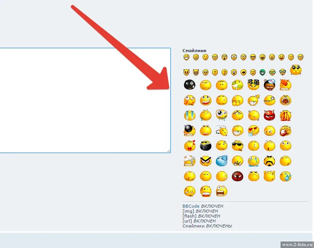
Task: Insert the smiley with big blue sweat drops
Action: (285, 176)
